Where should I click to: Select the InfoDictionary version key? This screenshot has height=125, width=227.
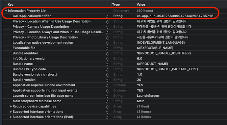coord(30,59)
